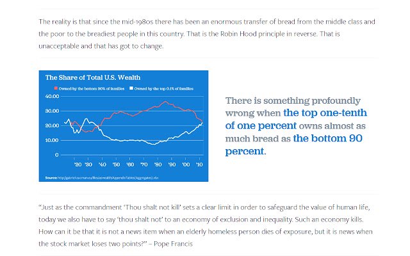This screenshot has width=410, height=256.
Task: Click the 'Source:' bold label under chart
Action: click(51, 178)
